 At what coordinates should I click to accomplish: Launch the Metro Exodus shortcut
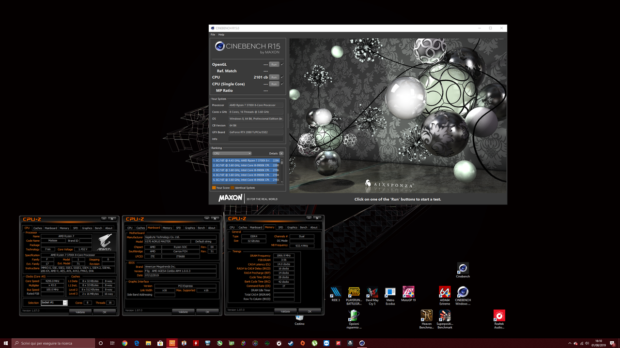[390, 296]
